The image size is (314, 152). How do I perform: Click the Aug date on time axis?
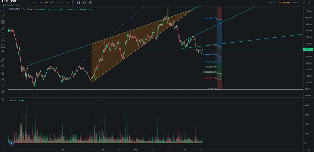[135, 150]
